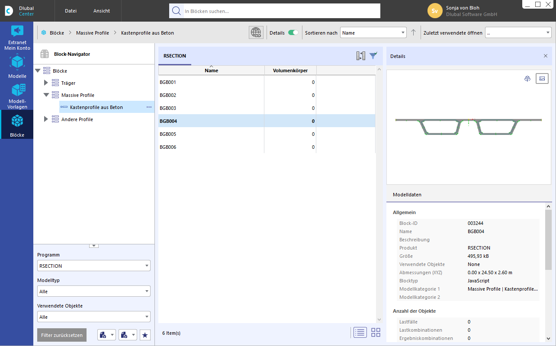556x346 pixels.
Task: Click the Abmessungen value 0.00 x 24.50 x 2.60 m
Action: [490, 272]
